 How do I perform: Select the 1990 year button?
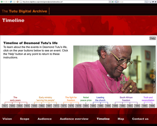122,106
